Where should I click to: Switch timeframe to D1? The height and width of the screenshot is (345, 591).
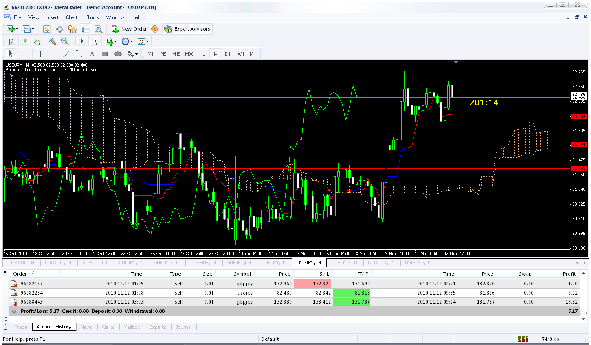pos(228,54)
